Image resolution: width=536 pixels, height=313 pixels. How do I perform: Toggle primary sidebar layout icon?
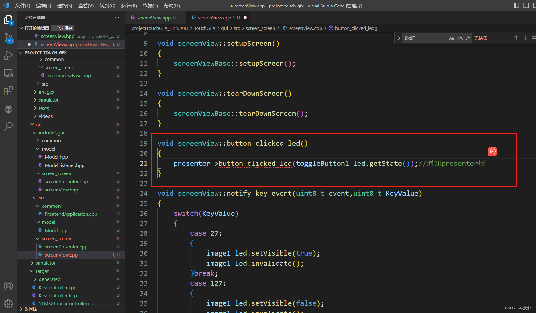[x=516, y=6]
